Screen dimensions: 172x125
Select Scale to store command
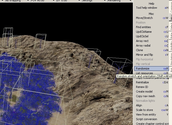click(x=152, y=110)
